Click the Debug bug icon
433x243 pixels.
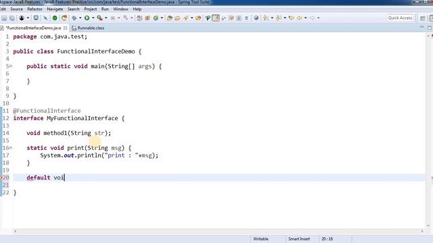point(74,18)
